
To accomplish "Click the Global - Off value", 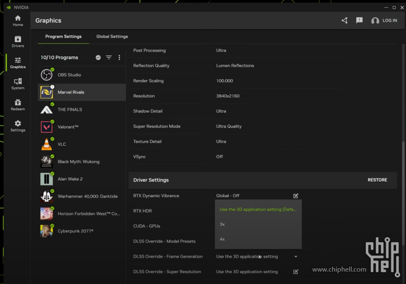I will pos(228,196).
